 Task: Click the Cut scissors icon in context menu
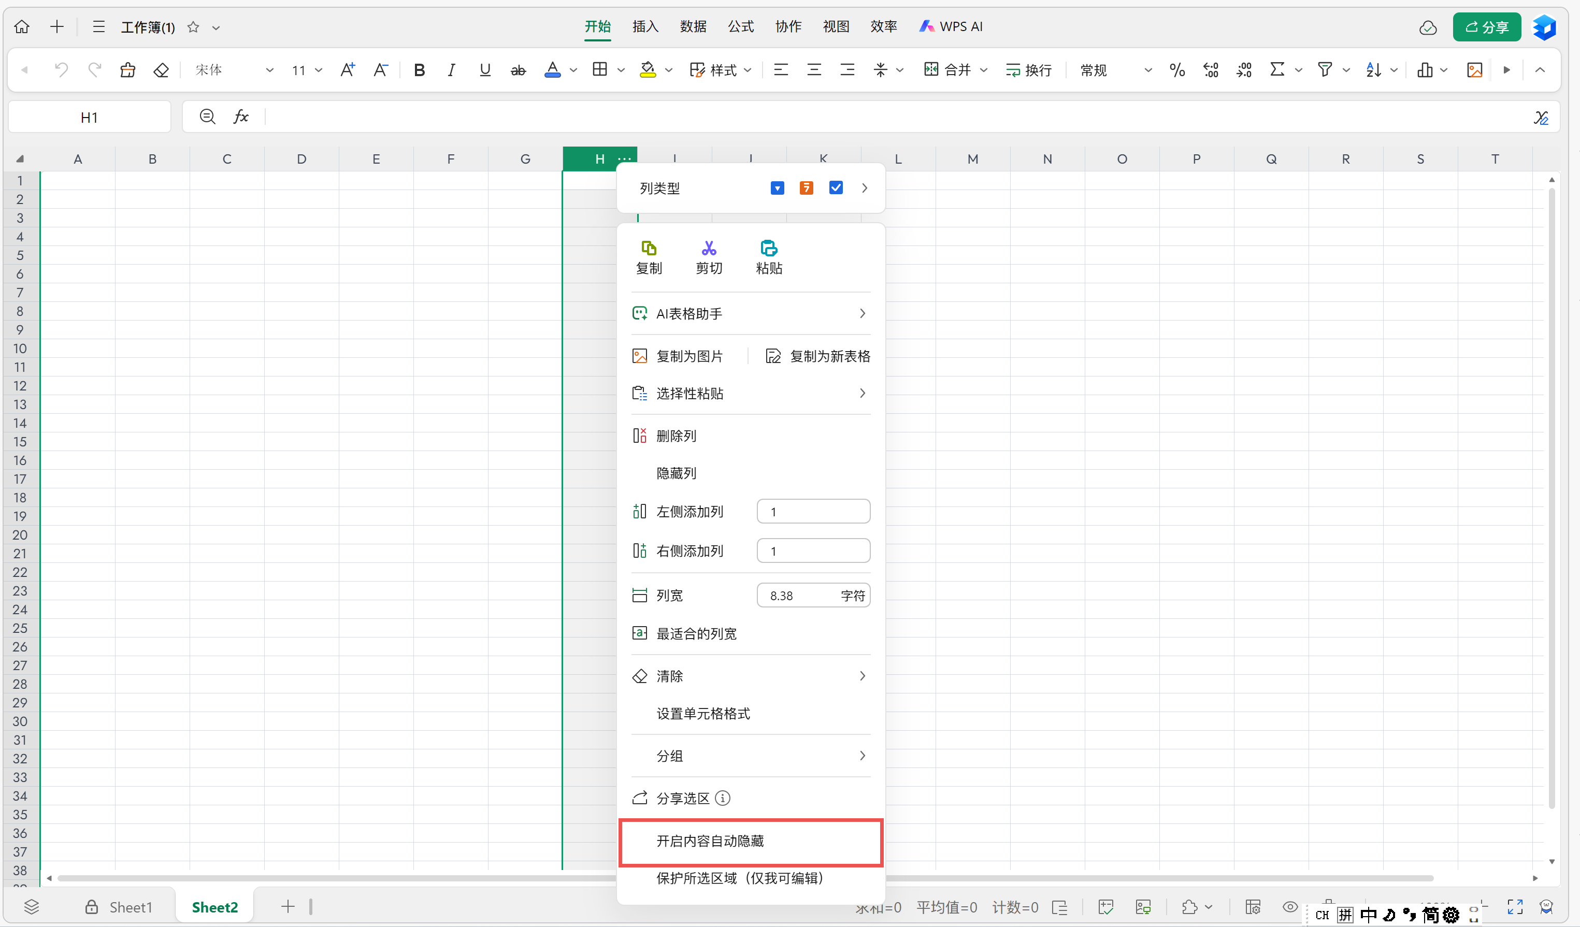(x=709, y=249)
